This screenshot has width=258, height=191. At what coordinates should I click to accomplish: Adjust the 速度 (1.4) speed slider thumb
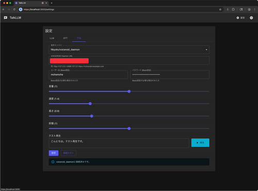point(90,103)
